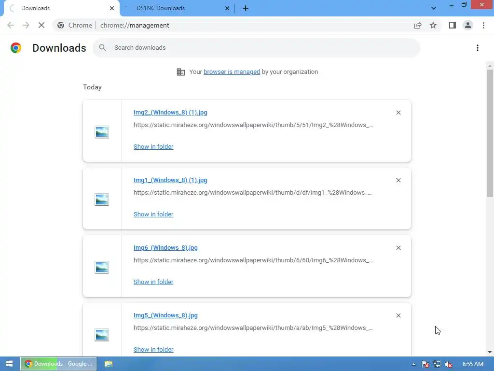The image size is (494, 371).
Task: Click the Img6_(Windows_8).jpg file thumbnail icon
Action: tap(102, 267)
